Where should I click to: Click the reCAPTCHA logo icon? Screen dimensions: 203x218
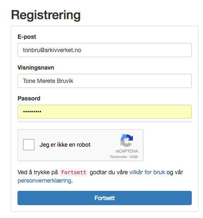coord(127,140)
